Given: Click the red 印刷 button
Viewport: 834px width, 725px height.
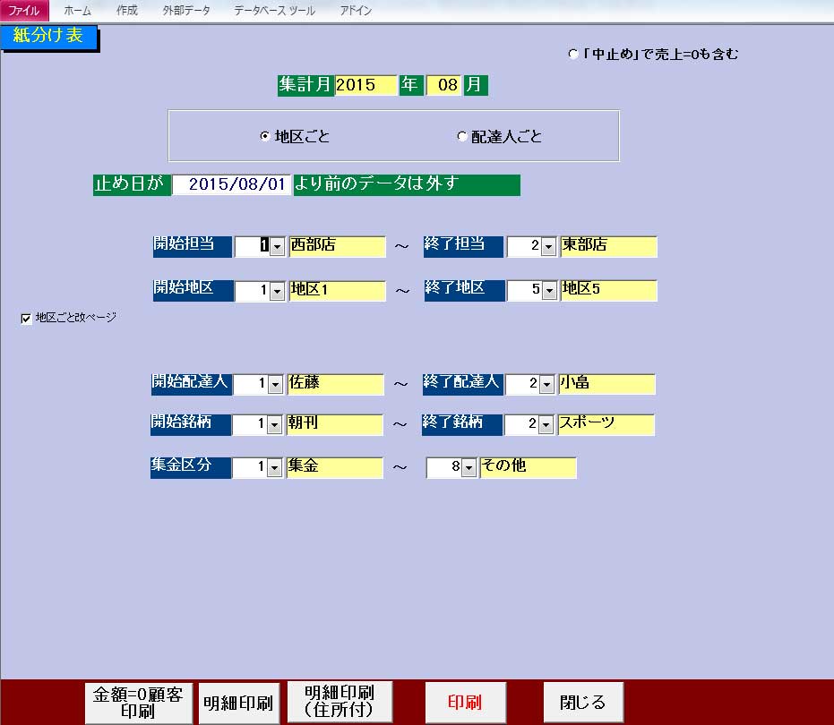Looking at the screenshot, I should 465,702.
